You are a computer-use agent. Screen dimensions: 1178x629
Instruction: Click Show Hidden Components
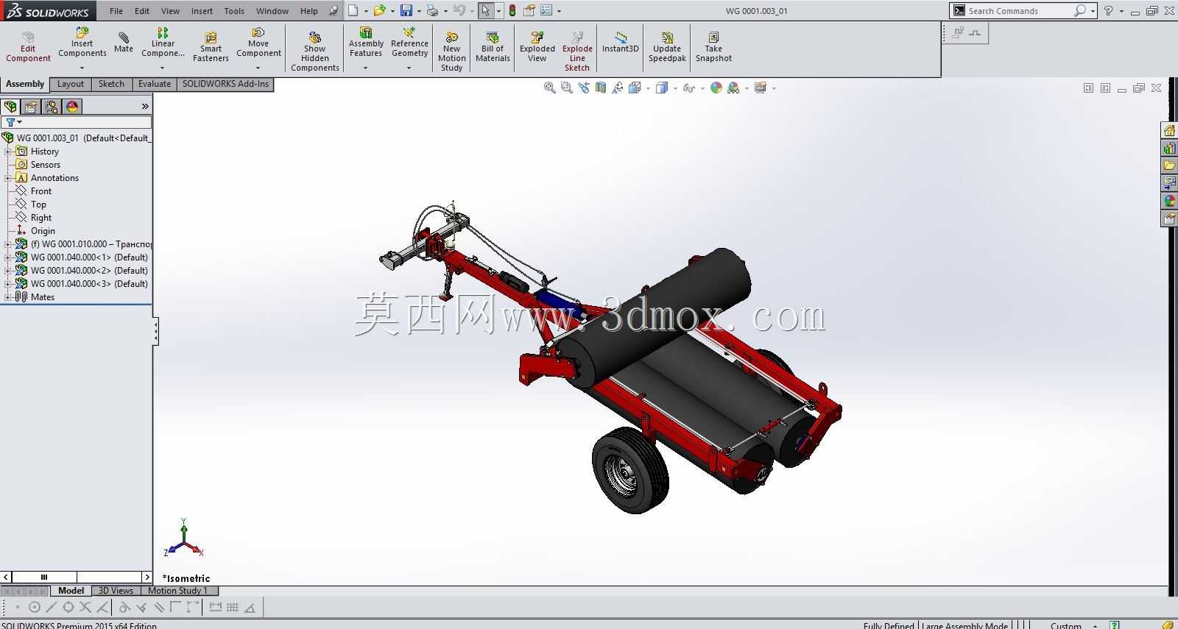[315, 51]
